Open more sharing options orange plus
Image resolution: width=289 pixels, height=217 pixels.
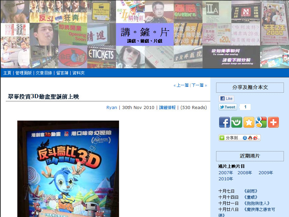(273, 122)
